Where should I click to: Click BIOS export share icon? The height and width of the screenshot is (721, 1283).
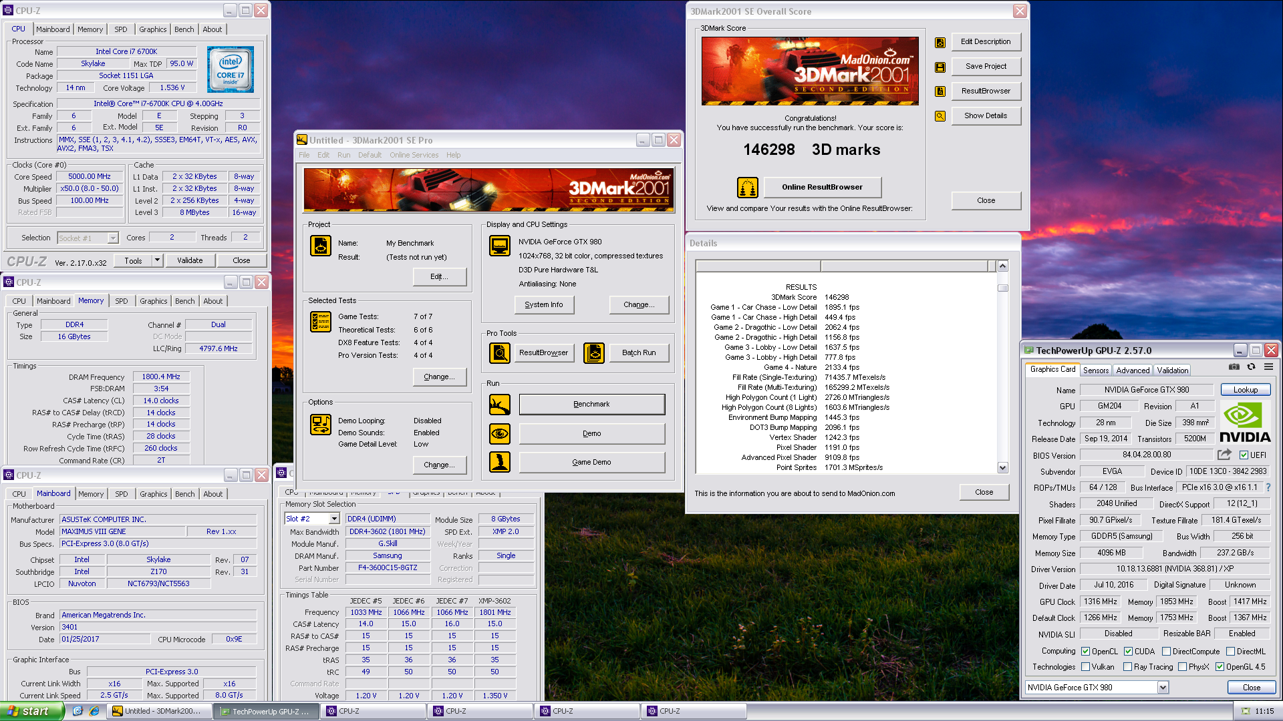point(1224,455)
